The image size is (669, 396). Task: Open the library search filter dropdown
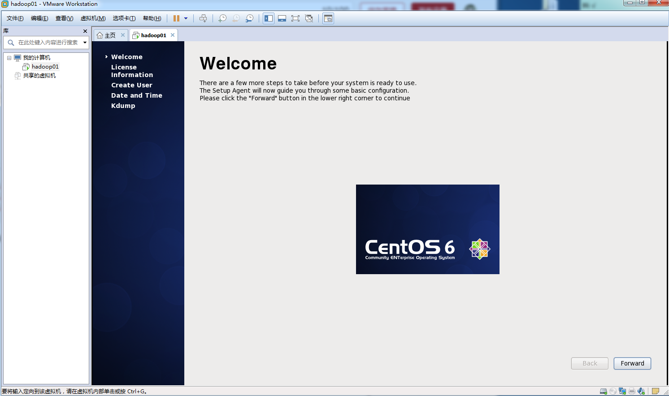(85, 42)
